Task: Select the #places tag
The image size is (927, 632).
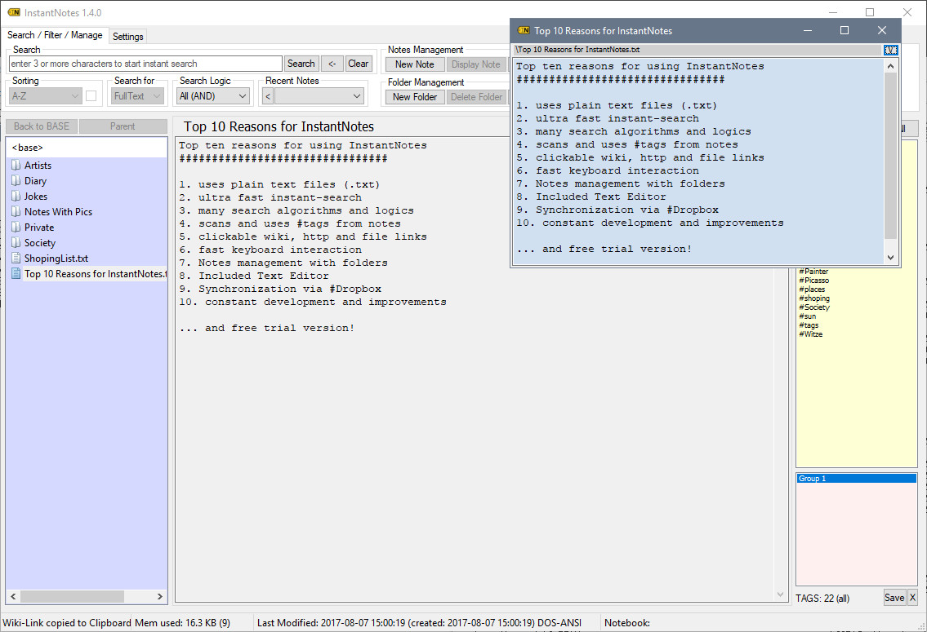Action: point(812,289)
